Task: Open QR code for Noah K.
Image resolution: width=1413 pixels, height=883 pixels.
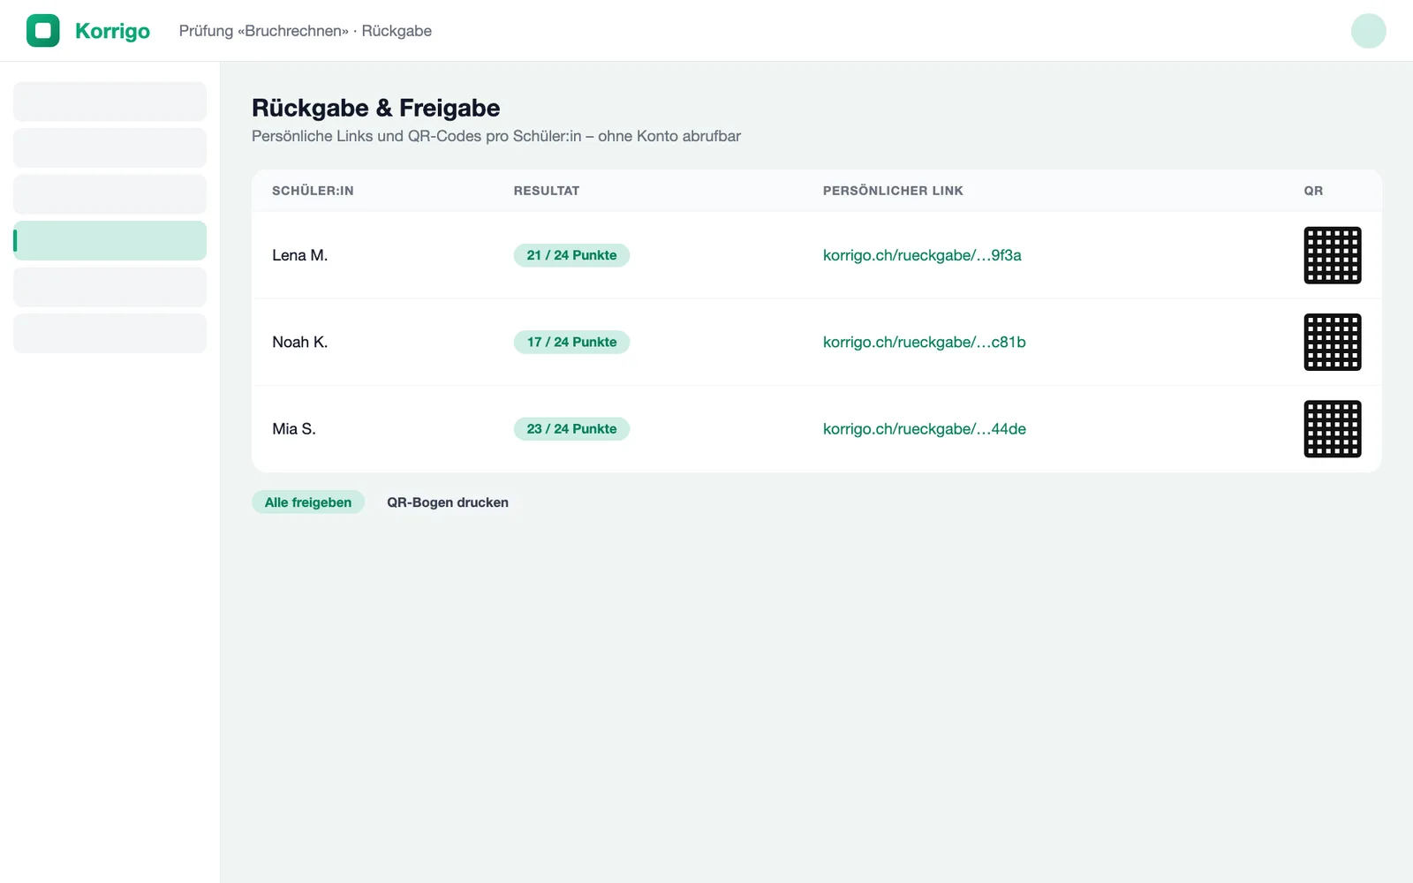Action: [x=1333, y=342]
